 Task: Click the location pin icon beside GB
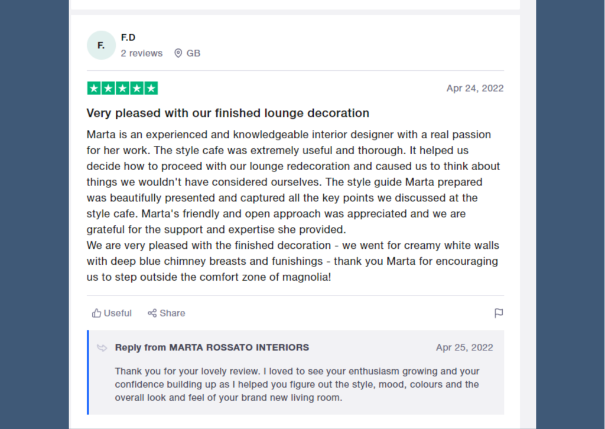178,53
